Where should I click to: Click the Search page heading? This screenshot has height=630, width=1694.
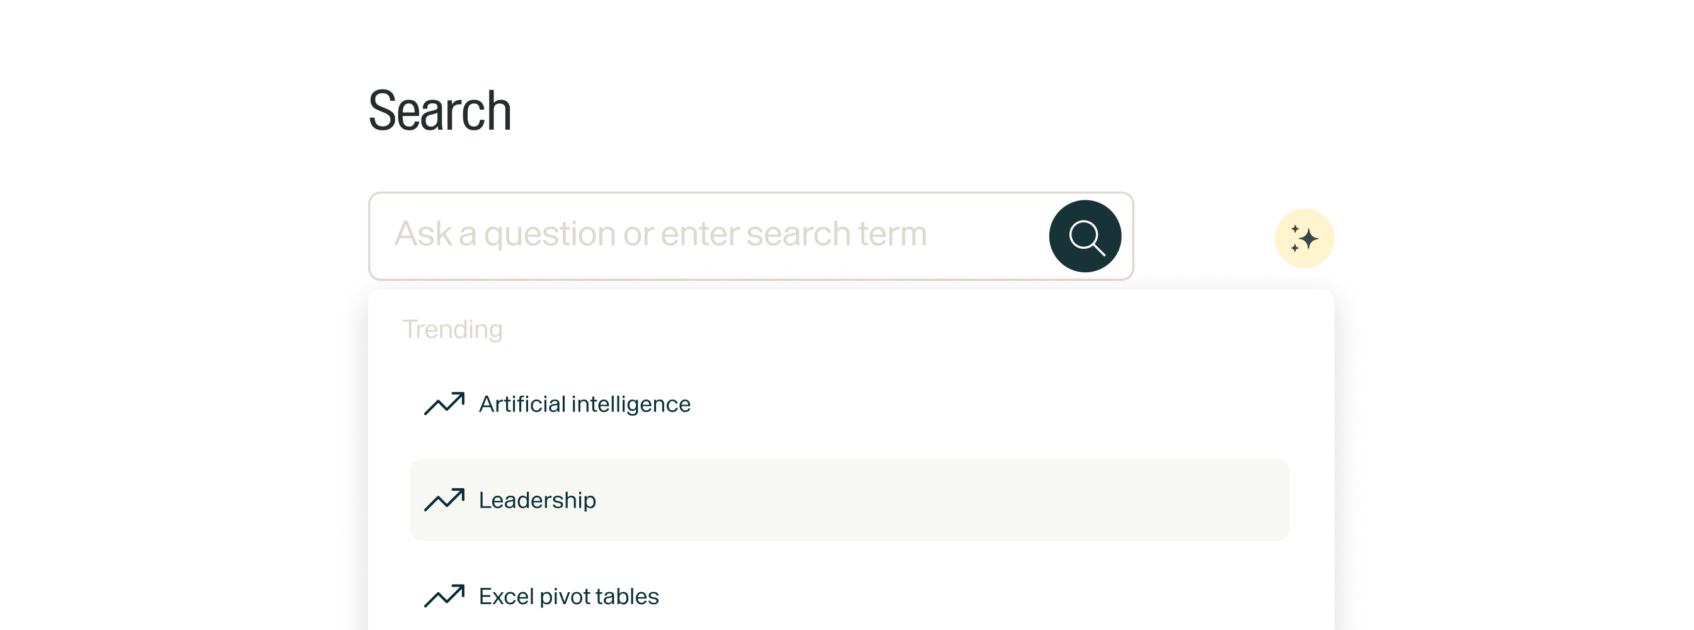click(x=439, y=110)
